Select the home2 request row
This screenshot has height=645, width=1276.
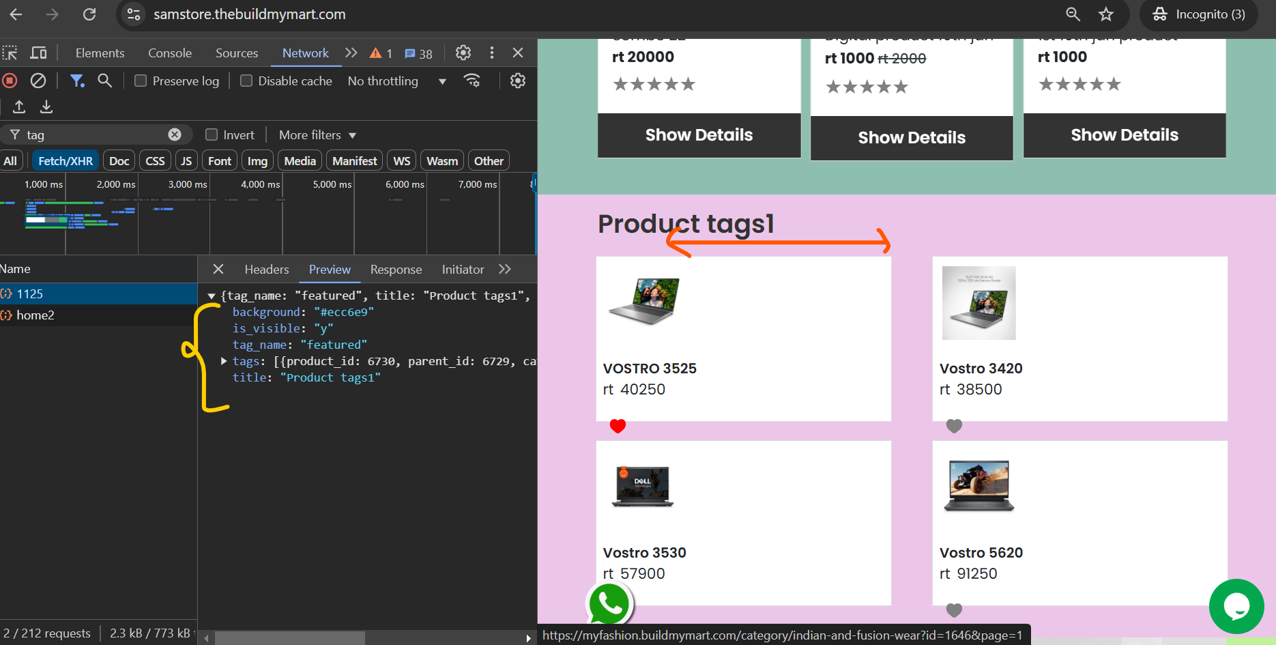pyautogui.click(x=98, y=315)
